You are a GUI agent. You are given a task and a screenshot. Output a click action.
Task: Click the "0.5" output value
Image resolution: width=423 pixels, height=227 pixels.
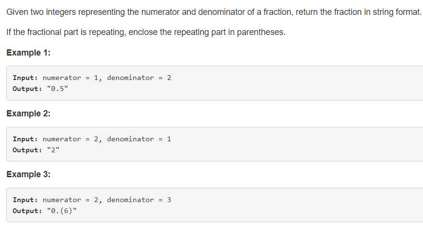point(57,89)
